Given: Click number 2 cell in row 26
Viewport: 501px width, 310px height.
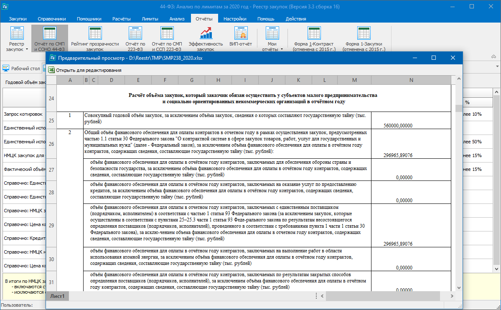Looking at the screenshot, I should (70, 132).
